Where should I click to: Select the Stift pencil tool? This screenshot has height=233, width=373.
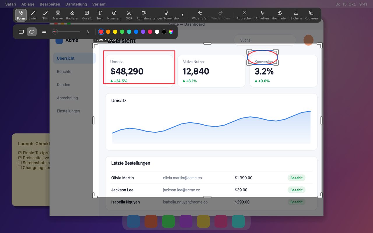45,15
